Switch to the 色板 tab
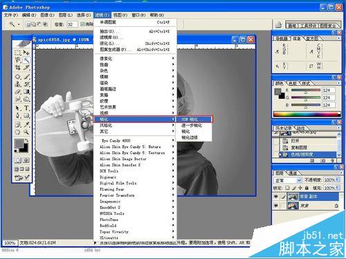346x259 pixels. point(293,84)
